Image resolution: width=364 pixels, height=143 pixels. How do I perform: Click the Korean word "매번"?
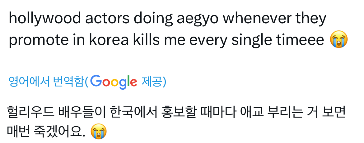pos(18,131)
